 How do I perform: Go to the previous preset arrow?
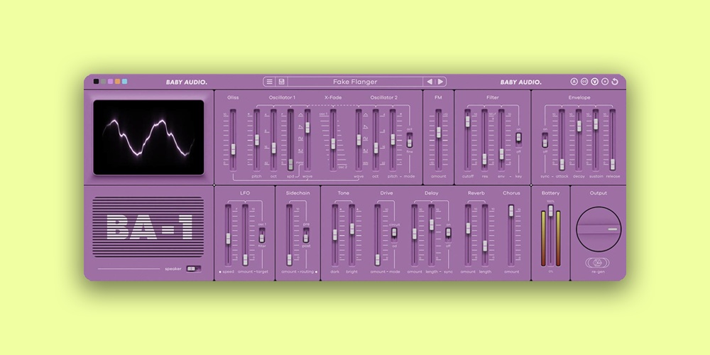coord(430,82)
